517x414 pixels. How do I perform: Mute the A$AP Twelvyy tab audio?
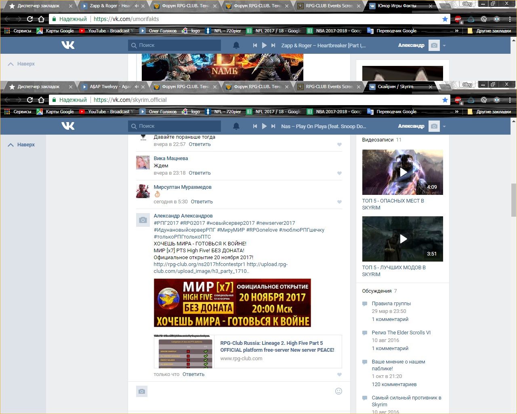click(136, 87)
